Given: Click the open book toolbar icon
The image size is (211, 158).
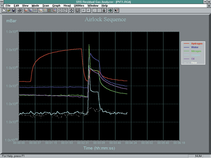Looking at the screenshot, I should pyautogui.click(x=77, y=10).
